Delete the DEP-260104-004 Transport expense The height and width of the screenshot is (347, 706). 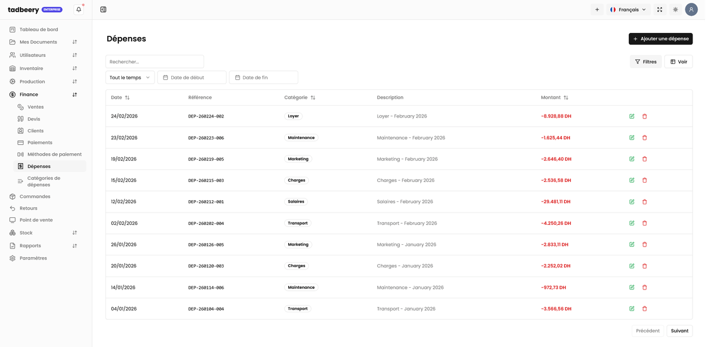pyautogui.click(x=645, y=309)
